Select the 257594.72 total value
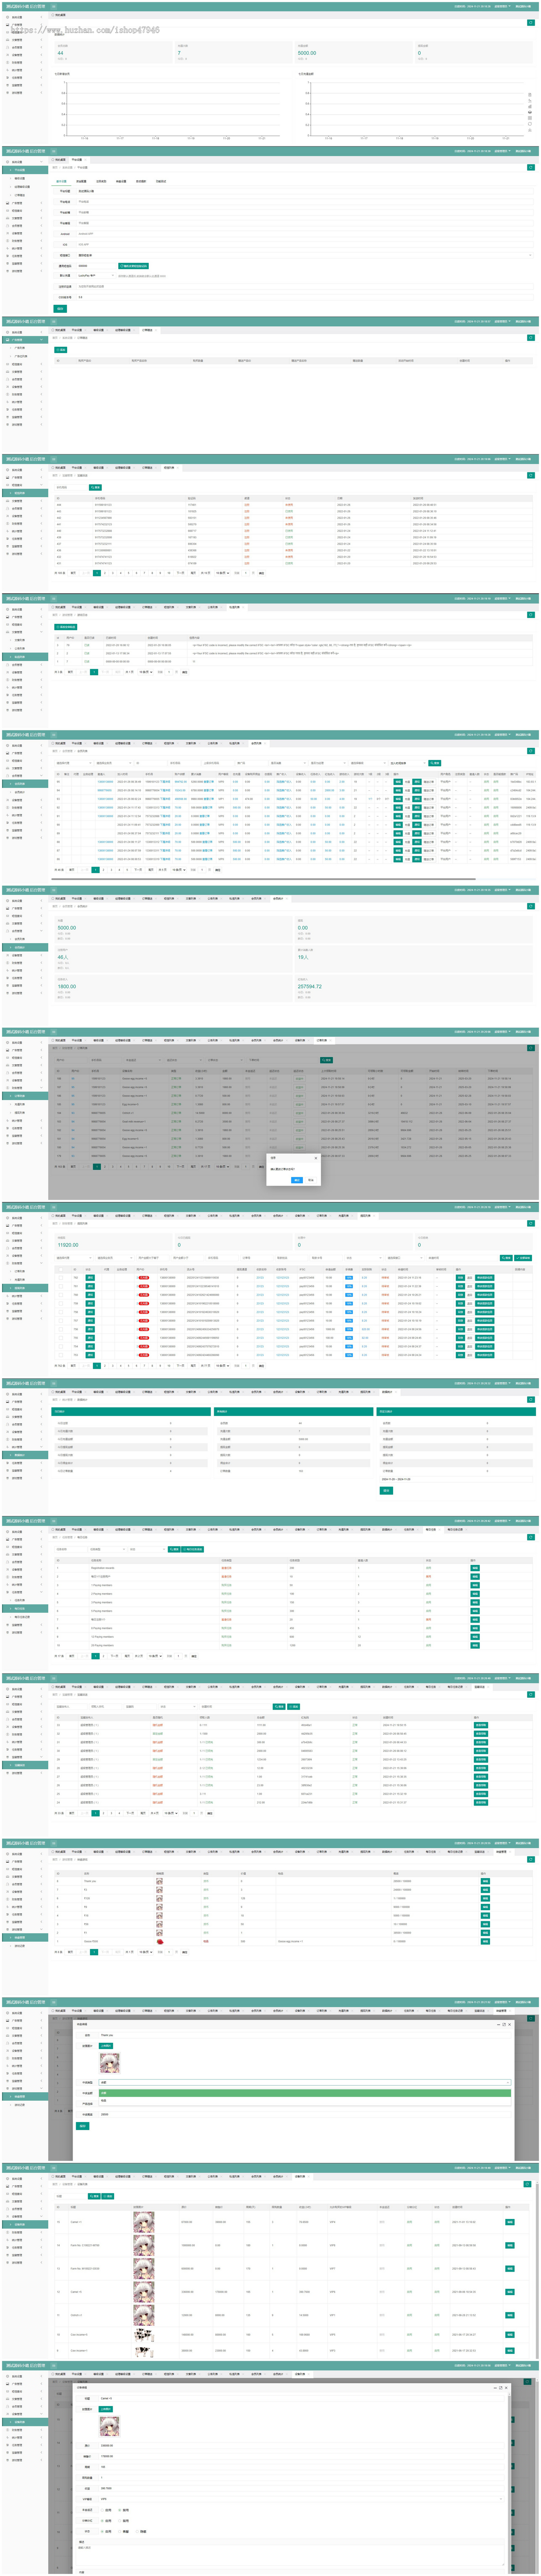 point(310,986)
